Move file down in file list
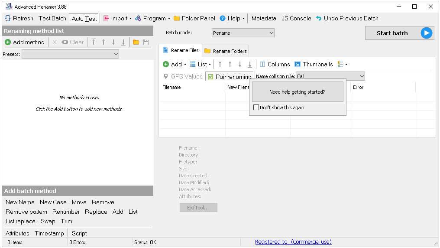This screenshot has height=248, width=440. 240,64
